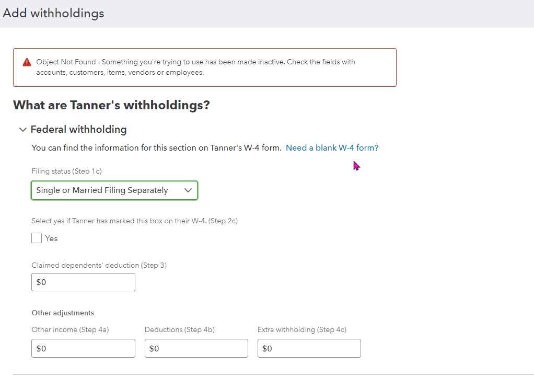Click the chevron beside Federal withholding
534x376 pixels.
[22, 129]
